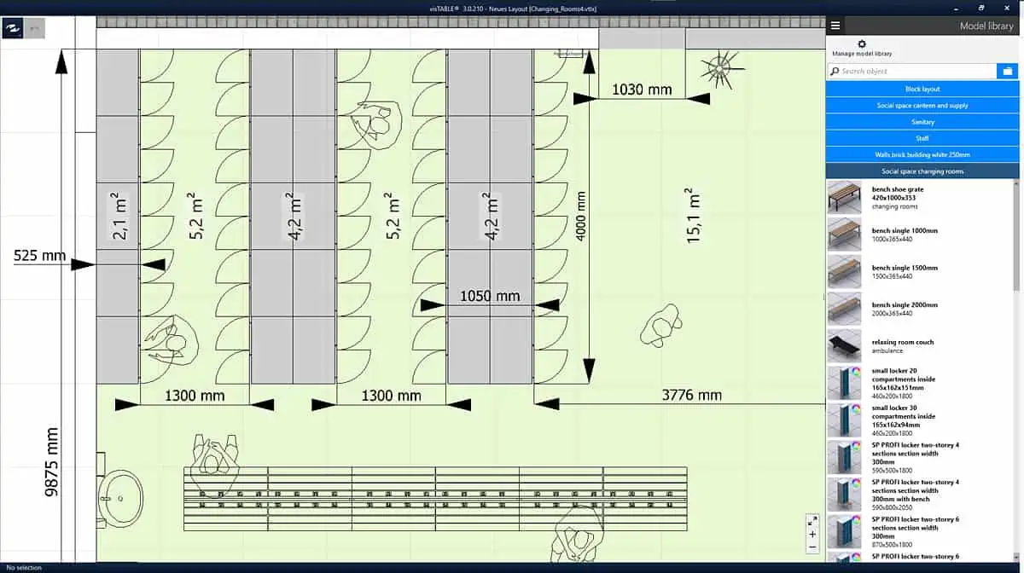Image resolution: width=1024 pixels, height=573 pixels.
Task: Open the Model library hamburger menu
Action: tap(835, 26)
